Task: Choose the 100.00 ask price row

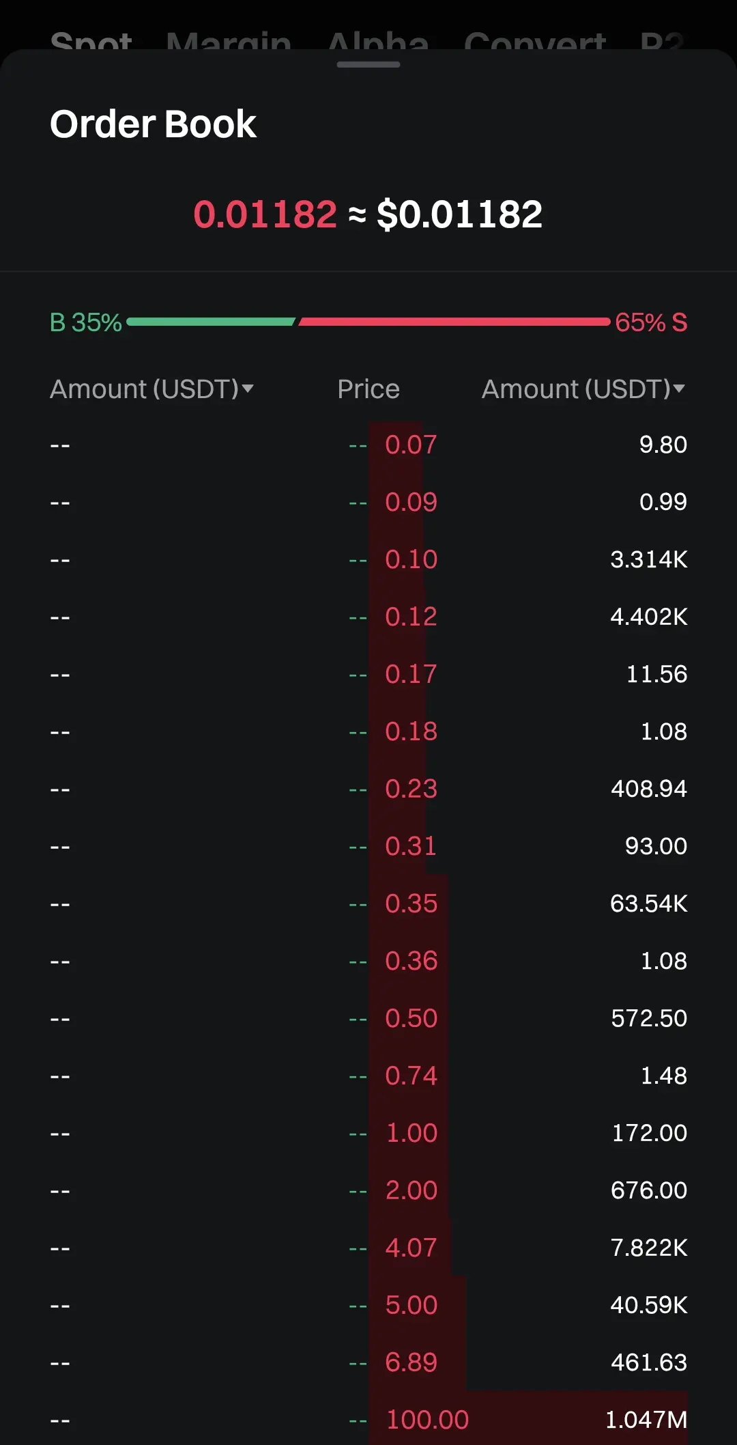Action: click(427, 1420)
